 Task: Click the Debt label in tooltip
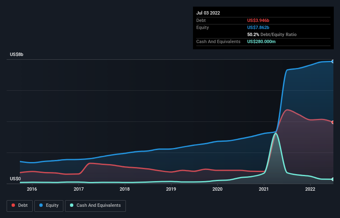(201, 20)
